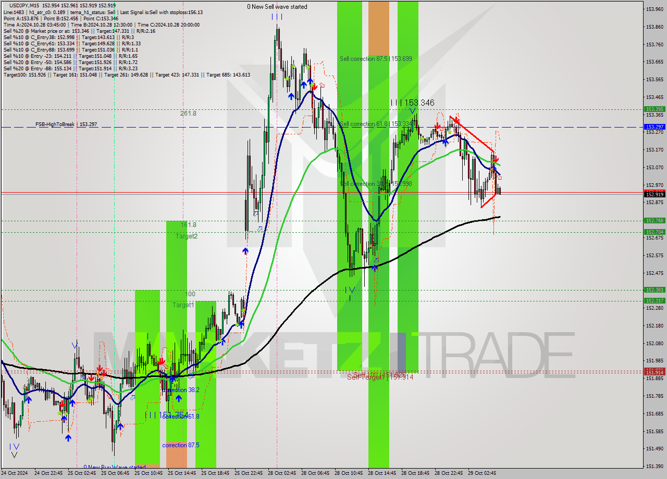
Task: Click '25 Oct 22:45' on the time axis
Action: click(249, 473)
